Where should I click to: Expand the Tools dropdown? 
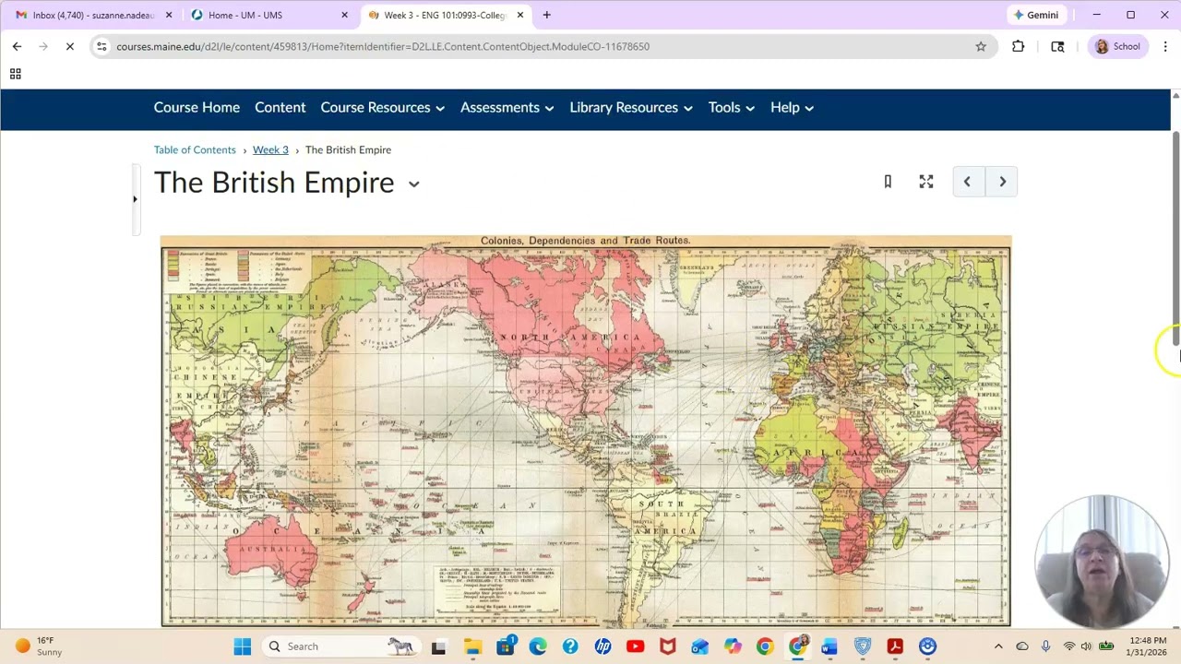pyautogui.click(x=731, y=108)
